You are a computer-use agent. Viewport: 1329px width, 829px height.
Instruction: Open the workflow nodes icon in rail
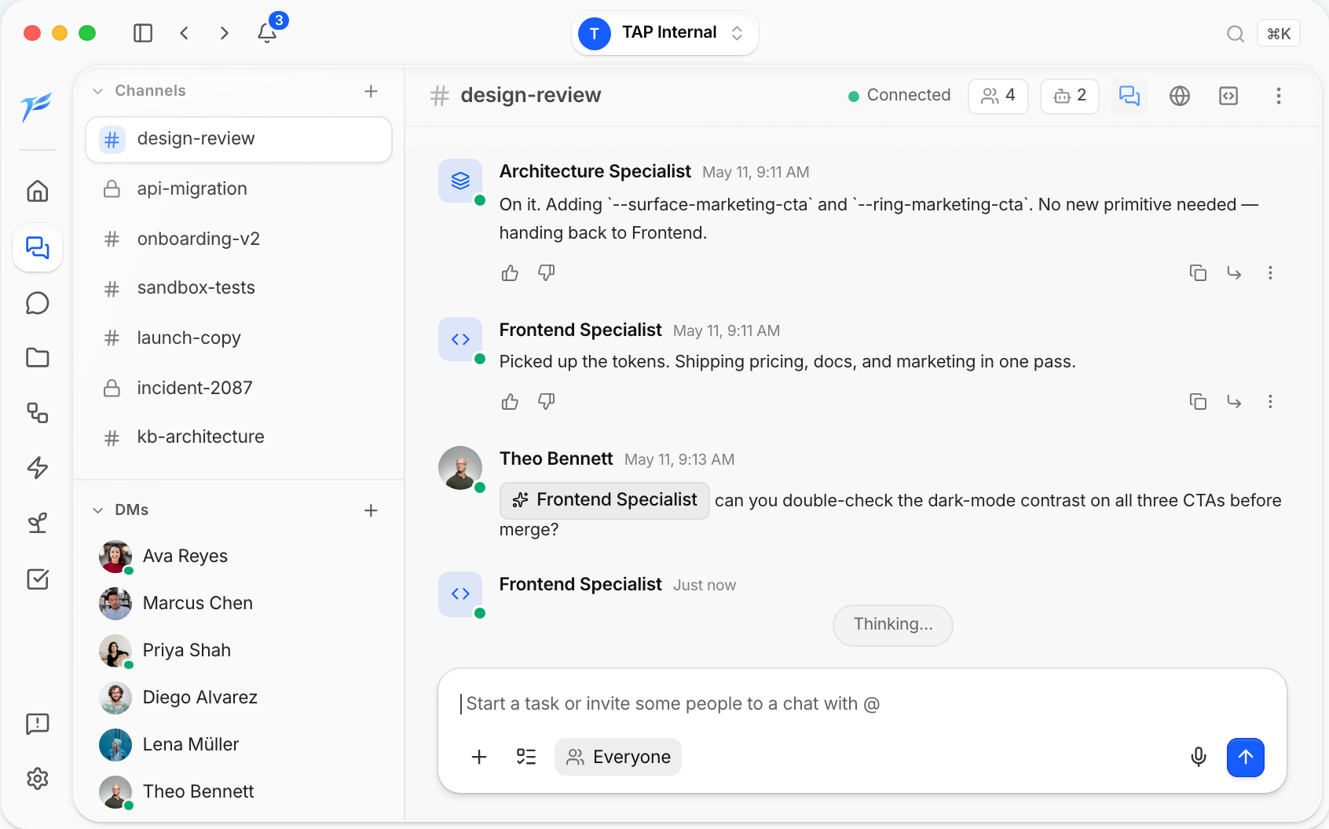38,413
